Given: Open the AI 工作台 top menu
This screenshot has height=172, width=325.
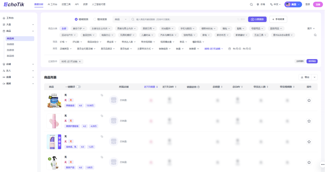Looking at the screenshot, I should tap(52, 4).
